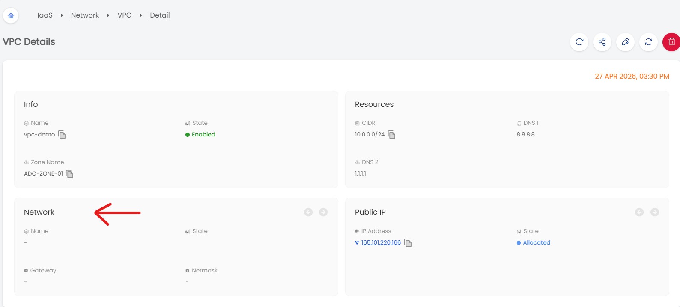
Task: Delete the VPC using trash button
Action: pyautogui.click(x=671, y=42)
